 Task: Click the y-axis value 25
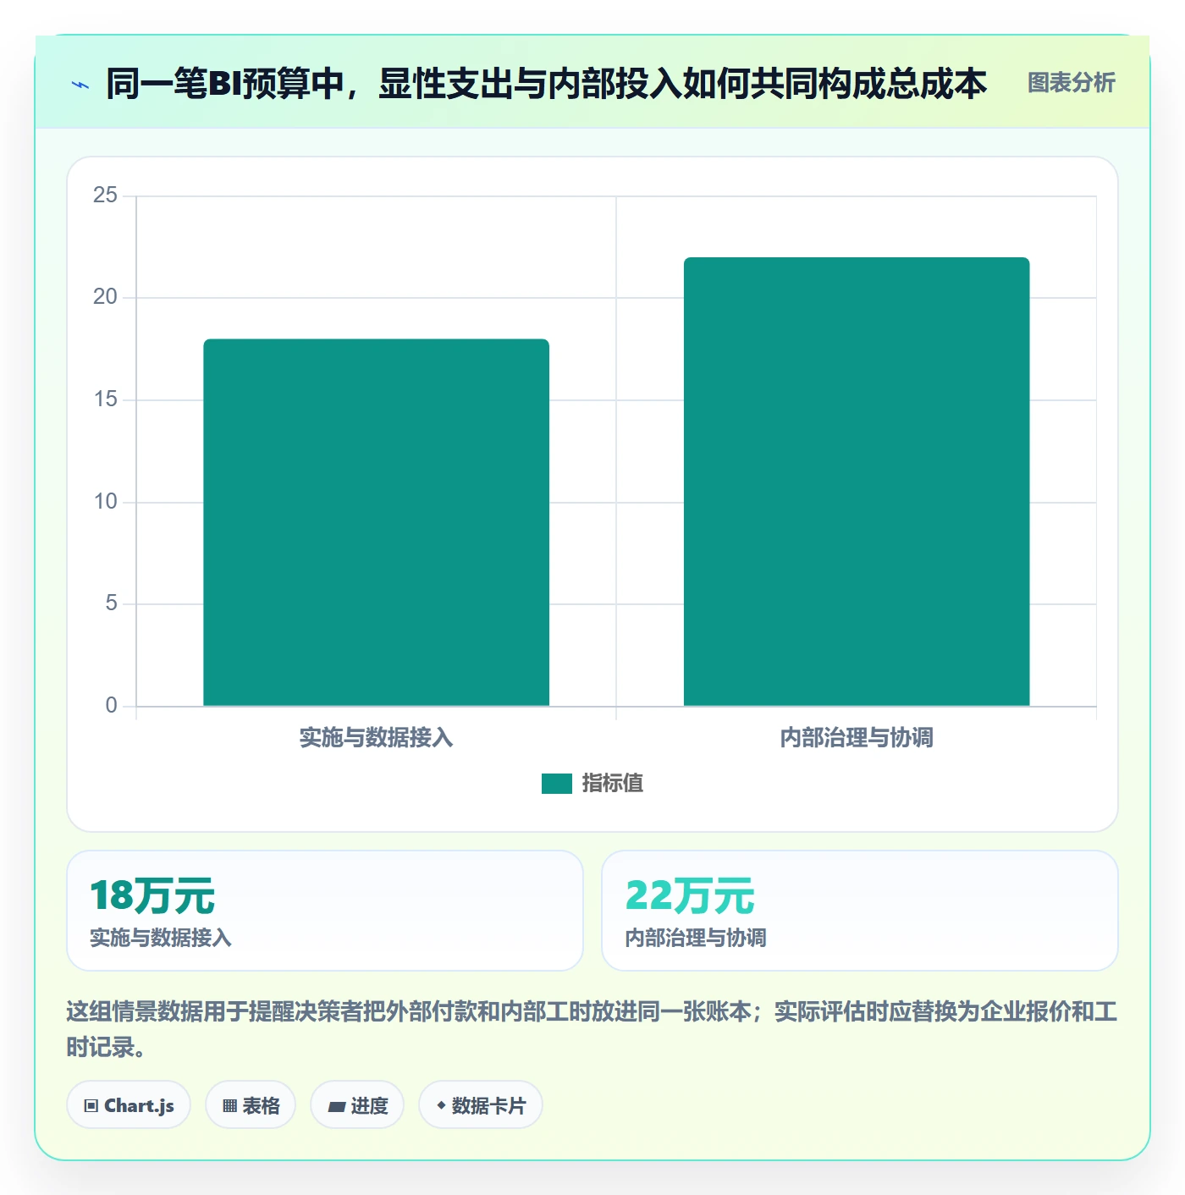click(105, 195)
